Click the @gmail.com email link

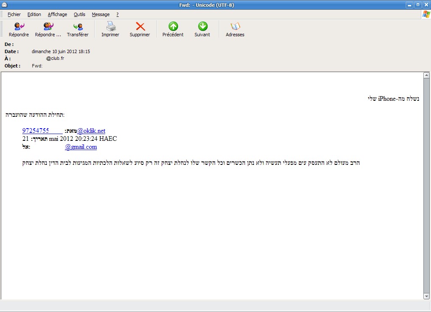pyautogui.click(x=81, y=147)
